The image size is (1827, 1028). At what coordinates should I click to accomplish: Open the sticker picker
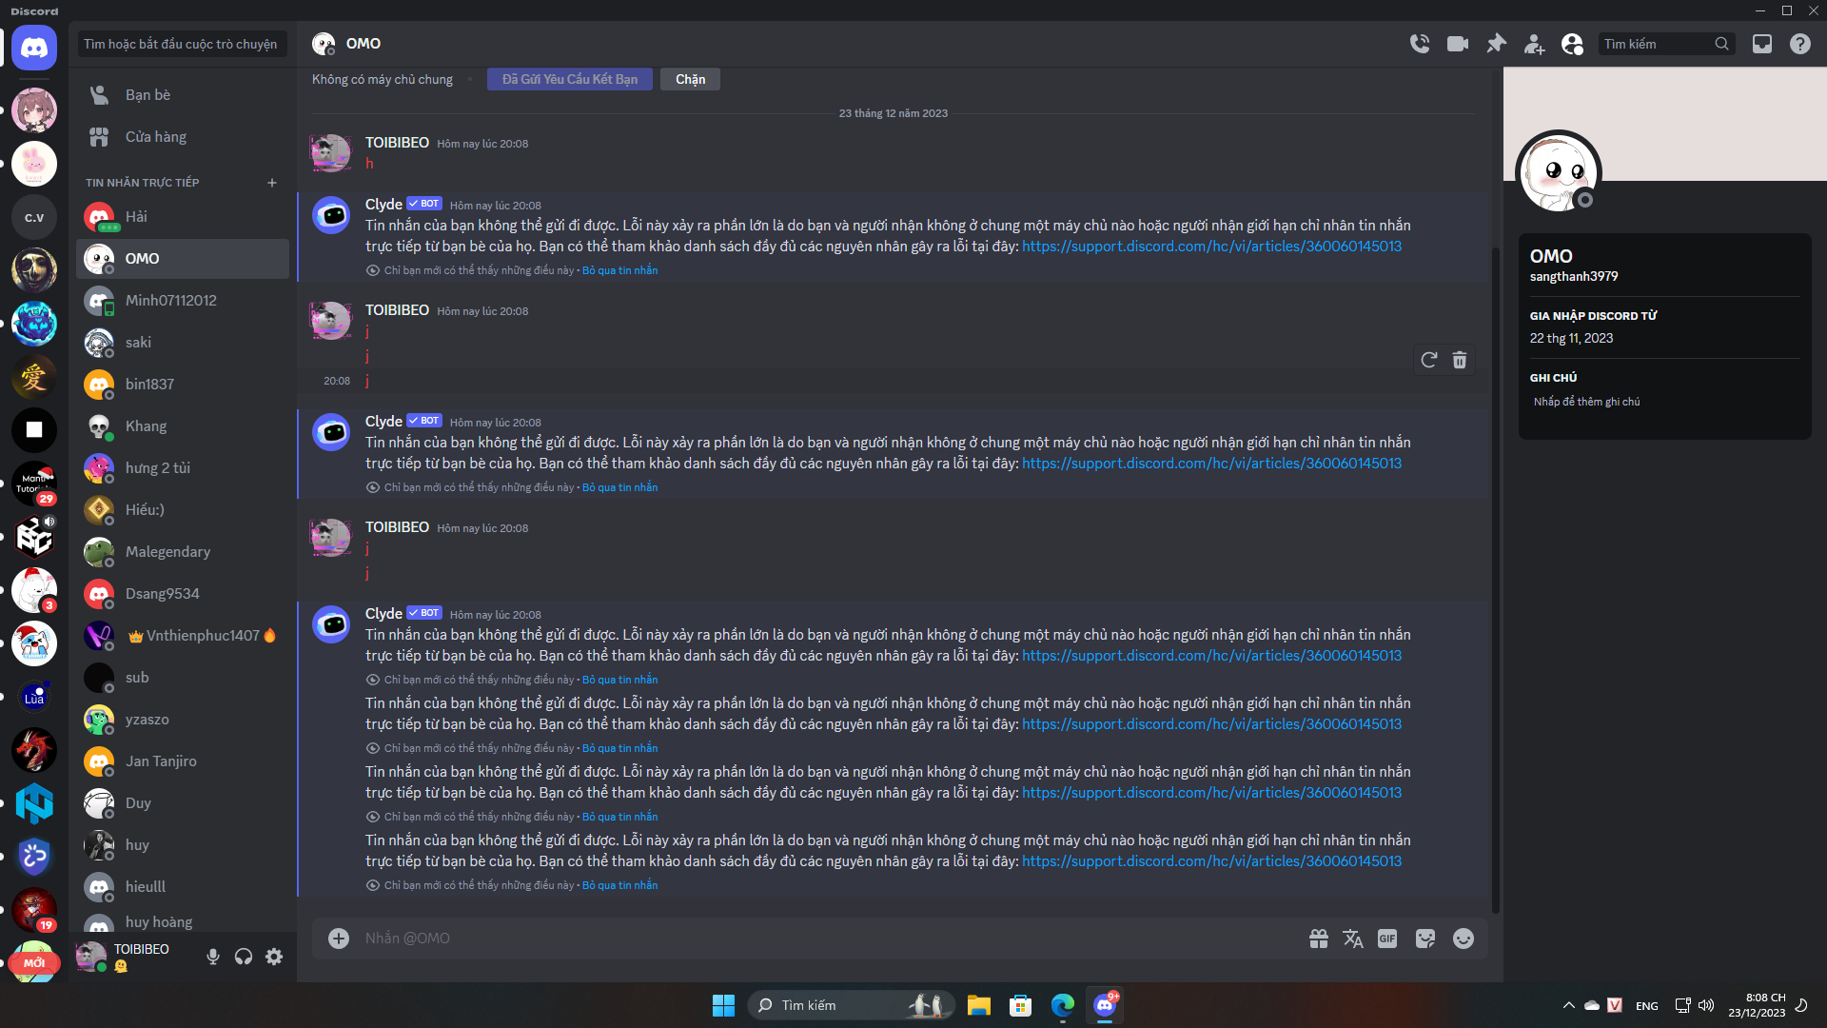(1425, 939)
